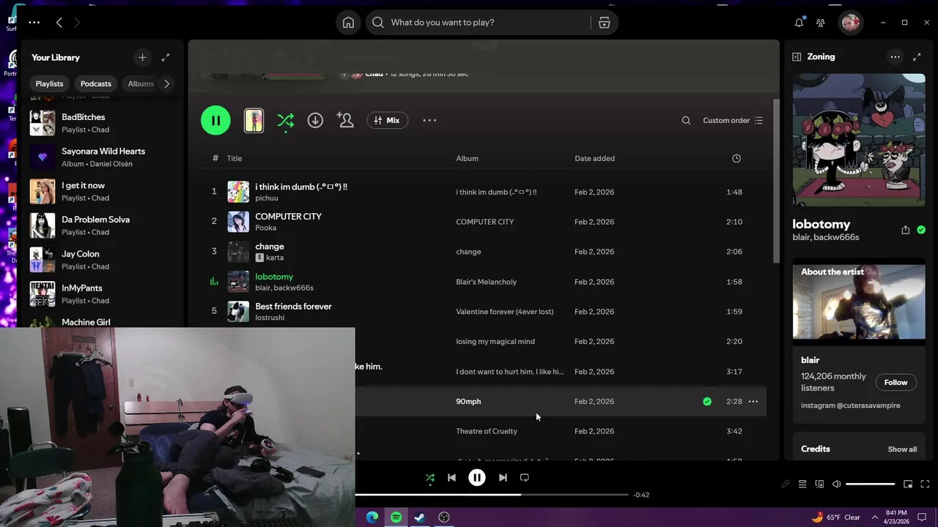
Task: Open artist Pooka under COMPUTER CITY
Action: pos(266,228)
